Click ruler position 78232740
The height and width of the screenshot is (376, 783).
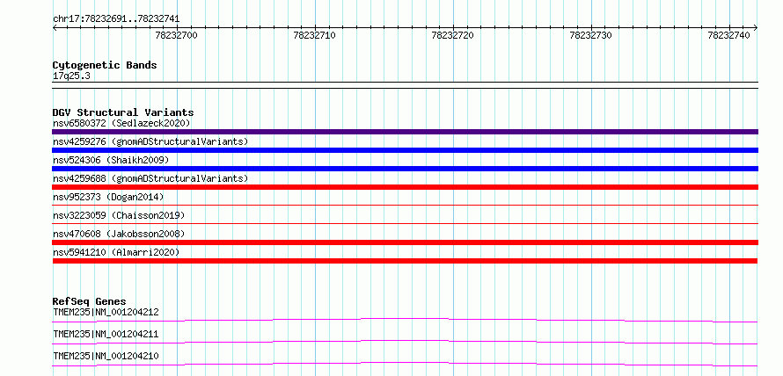click(728, 35)
